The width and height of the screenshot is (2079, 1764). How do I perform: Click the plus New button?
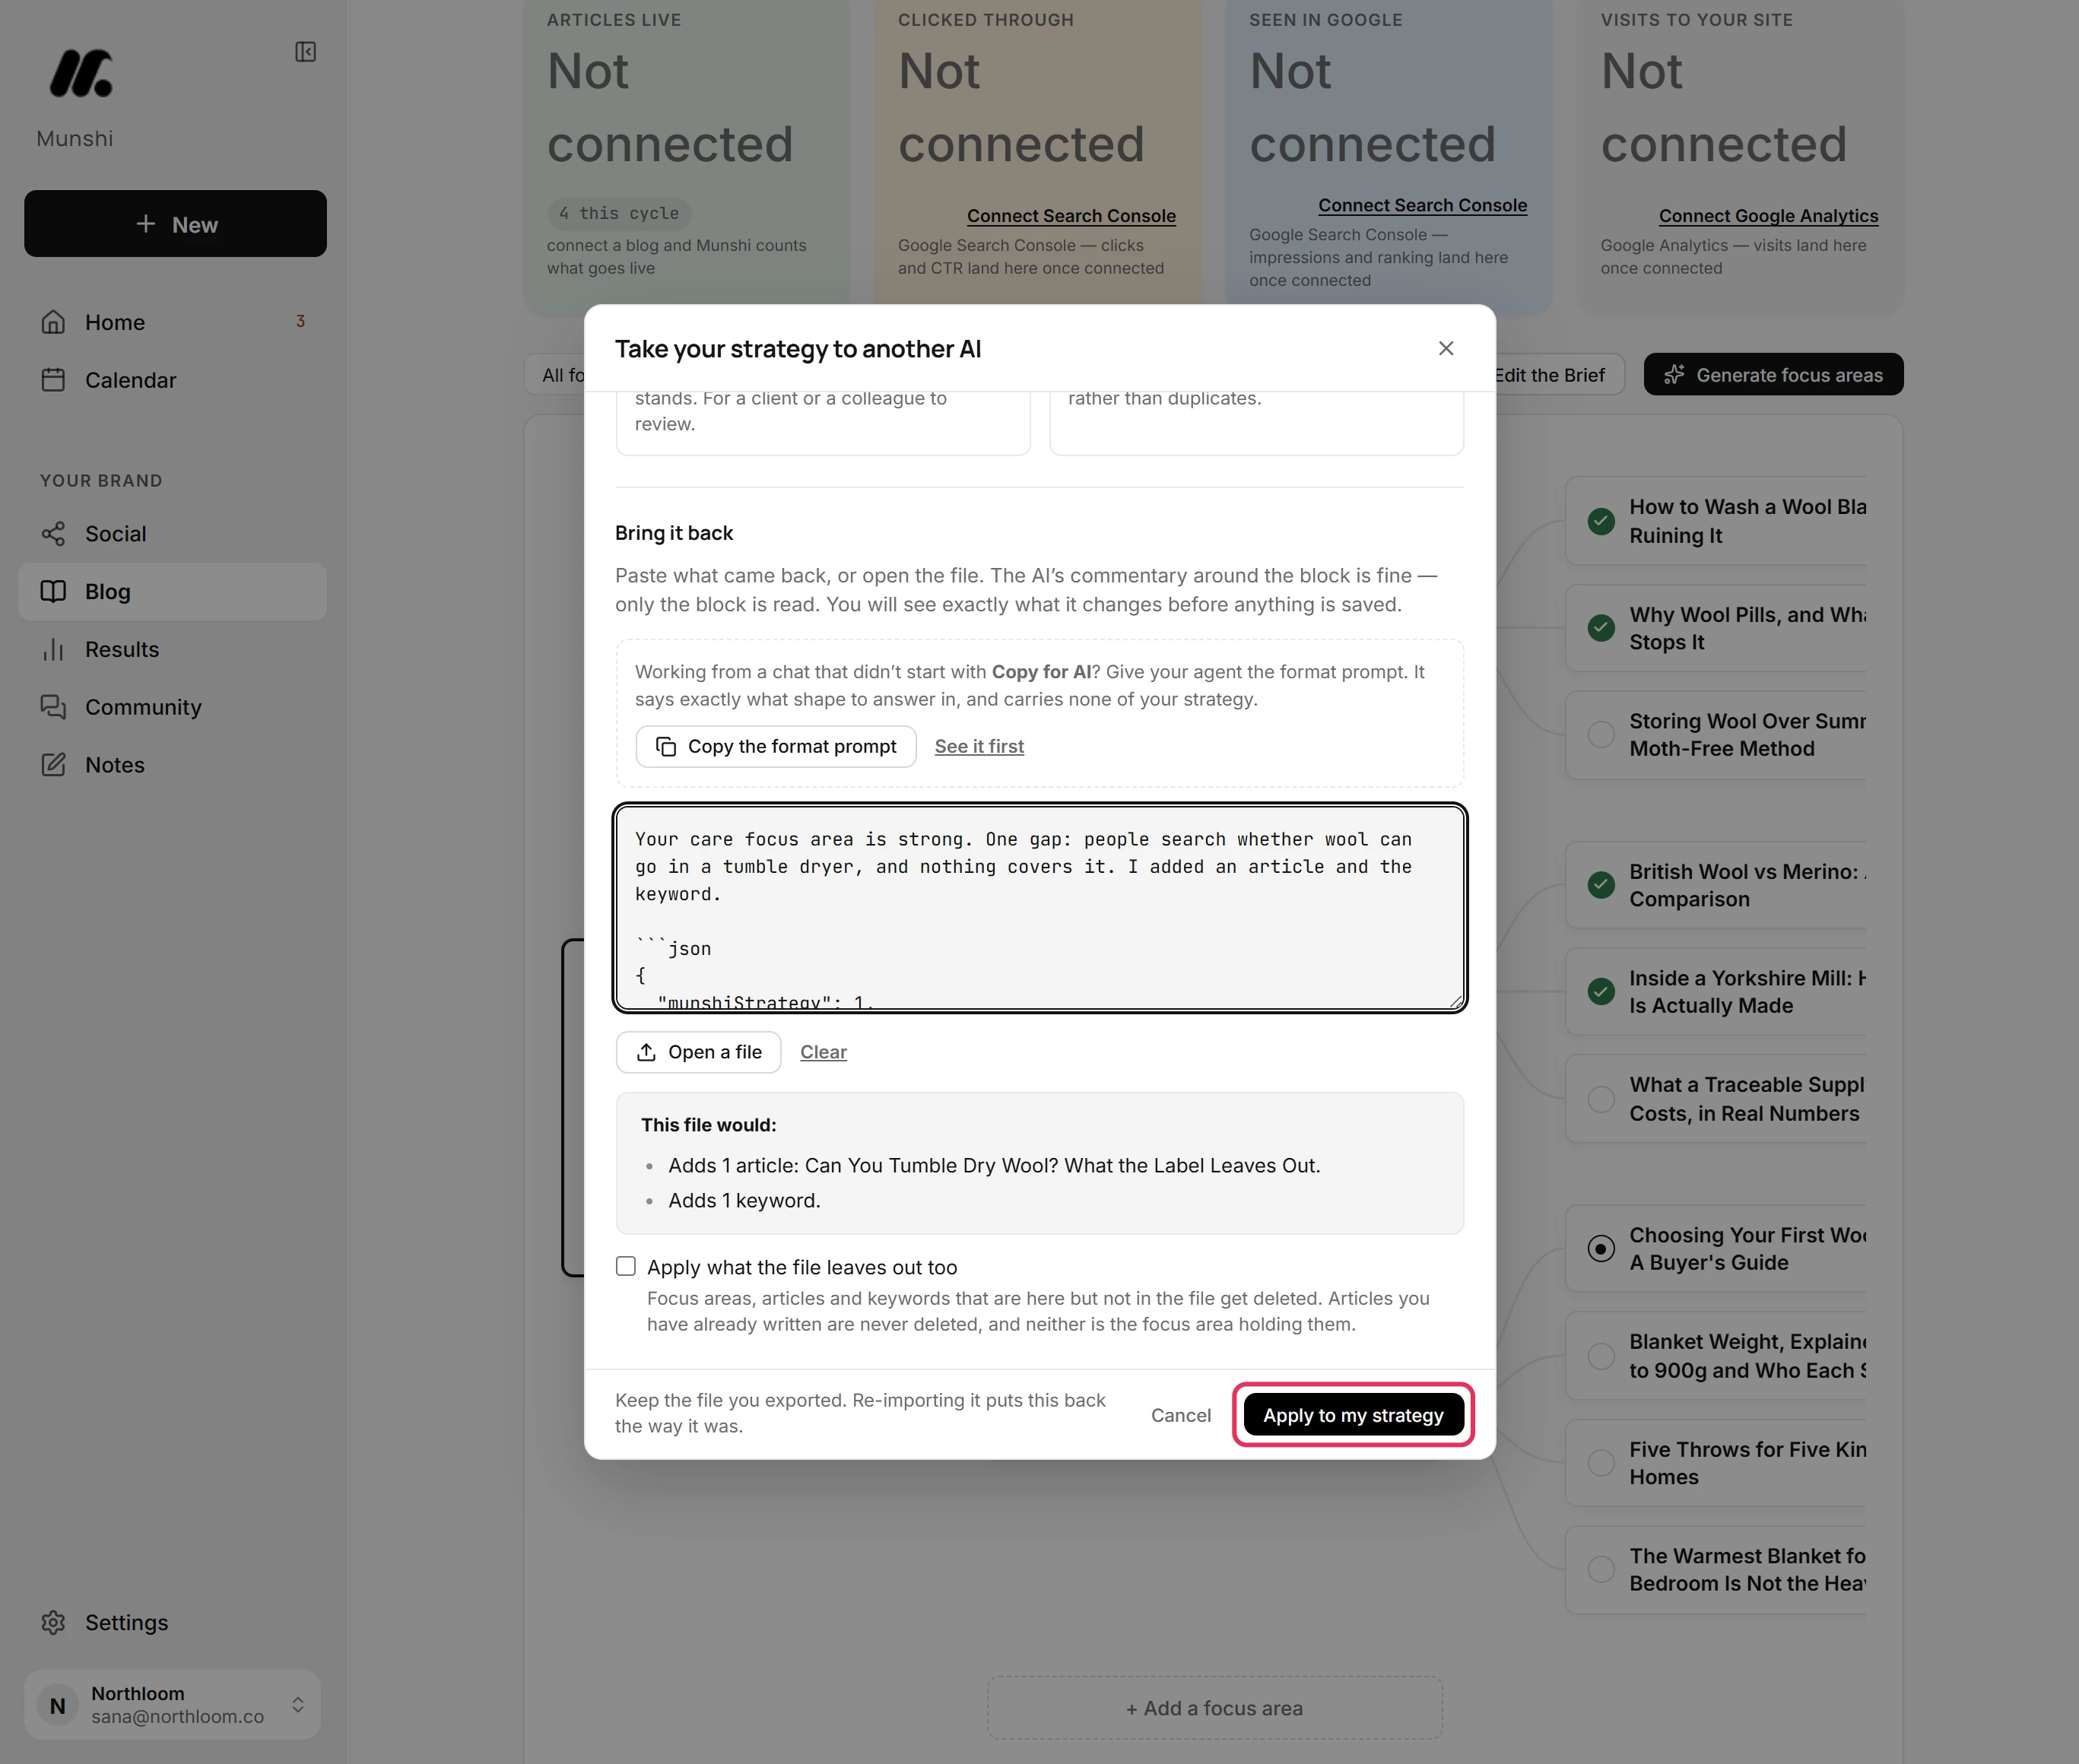tap(175, 224)
